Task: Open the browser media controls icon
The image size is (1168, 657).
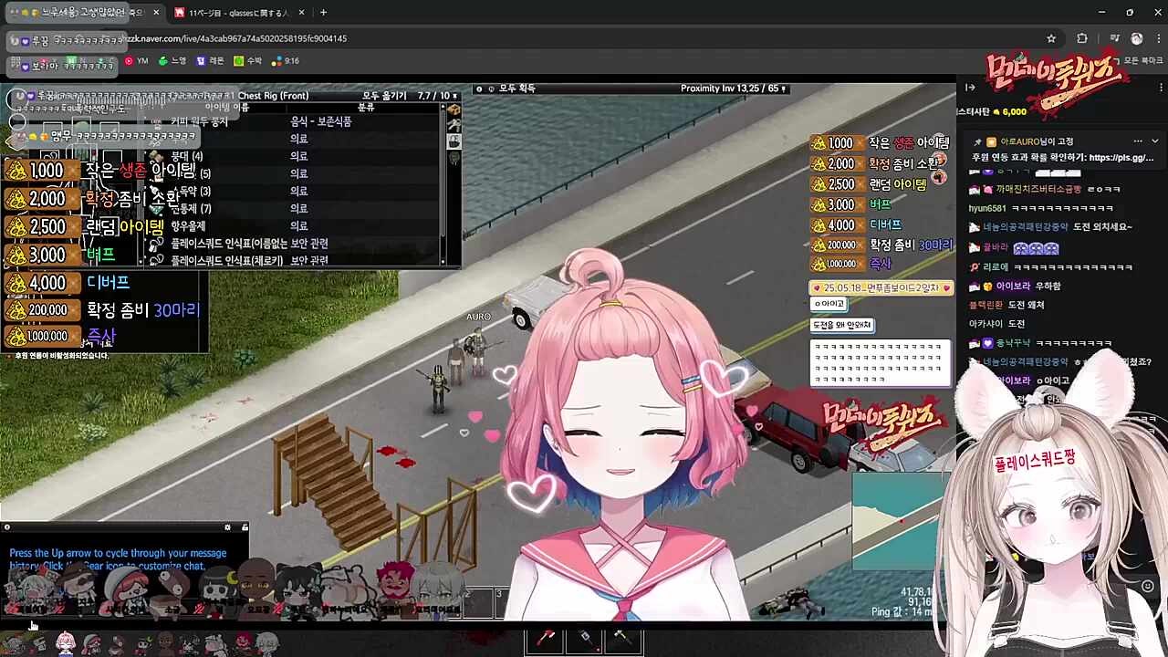Action: click(1114, 38)
